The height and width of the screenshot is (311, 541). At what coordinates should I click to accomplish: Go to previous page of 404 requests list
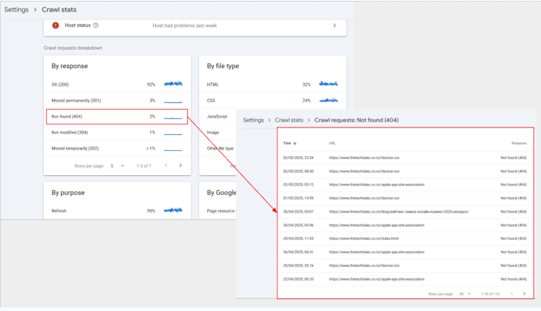512,294
